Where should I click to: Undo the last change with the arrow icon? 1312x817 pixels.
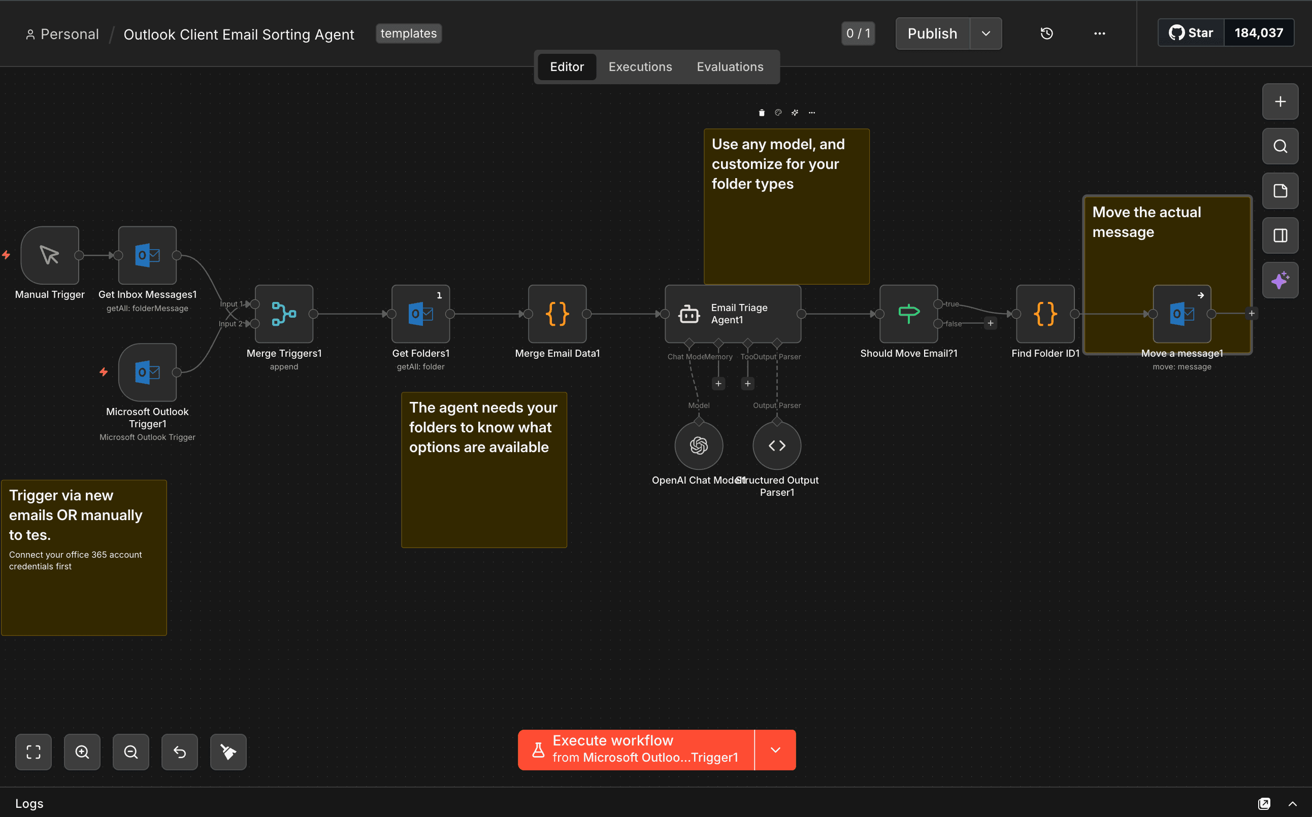[179, 752]
